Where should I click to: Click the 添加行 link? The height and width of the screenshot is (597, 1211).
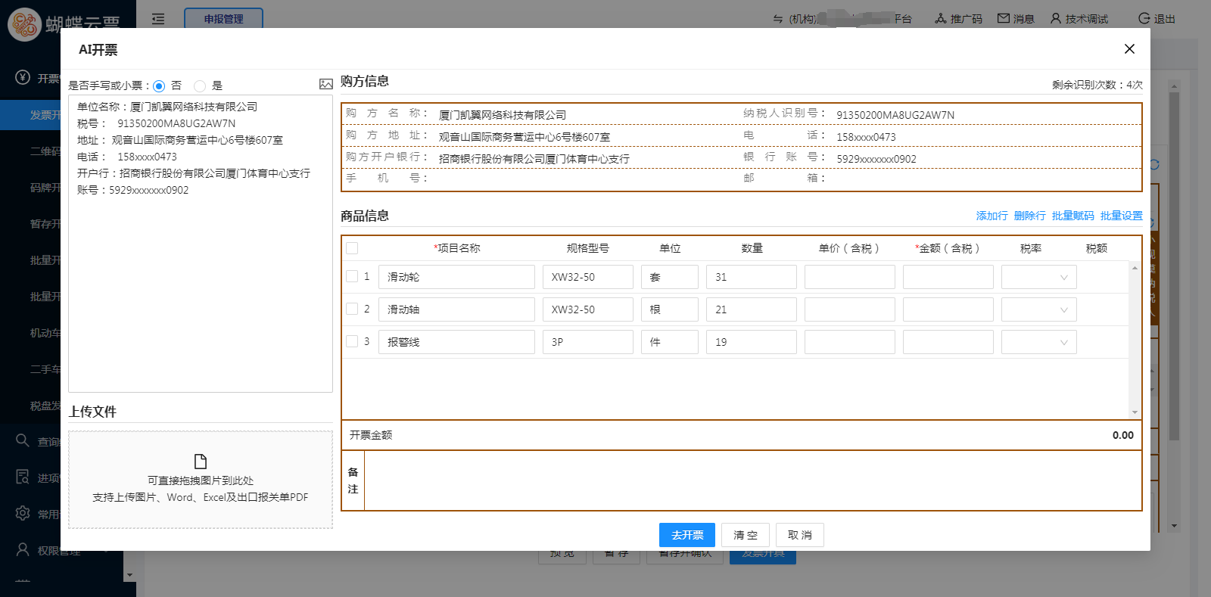coord(992,216)
